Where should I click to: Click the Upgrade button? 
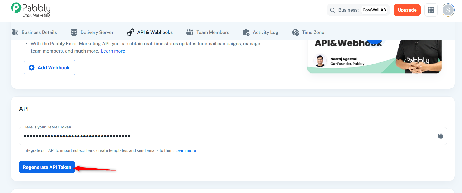click(407, 10)
